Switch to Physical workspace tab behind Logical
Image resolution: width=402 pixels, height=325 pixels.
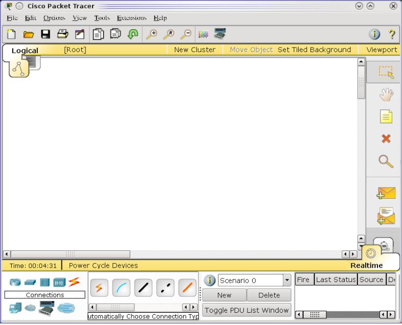coord(34,62)
